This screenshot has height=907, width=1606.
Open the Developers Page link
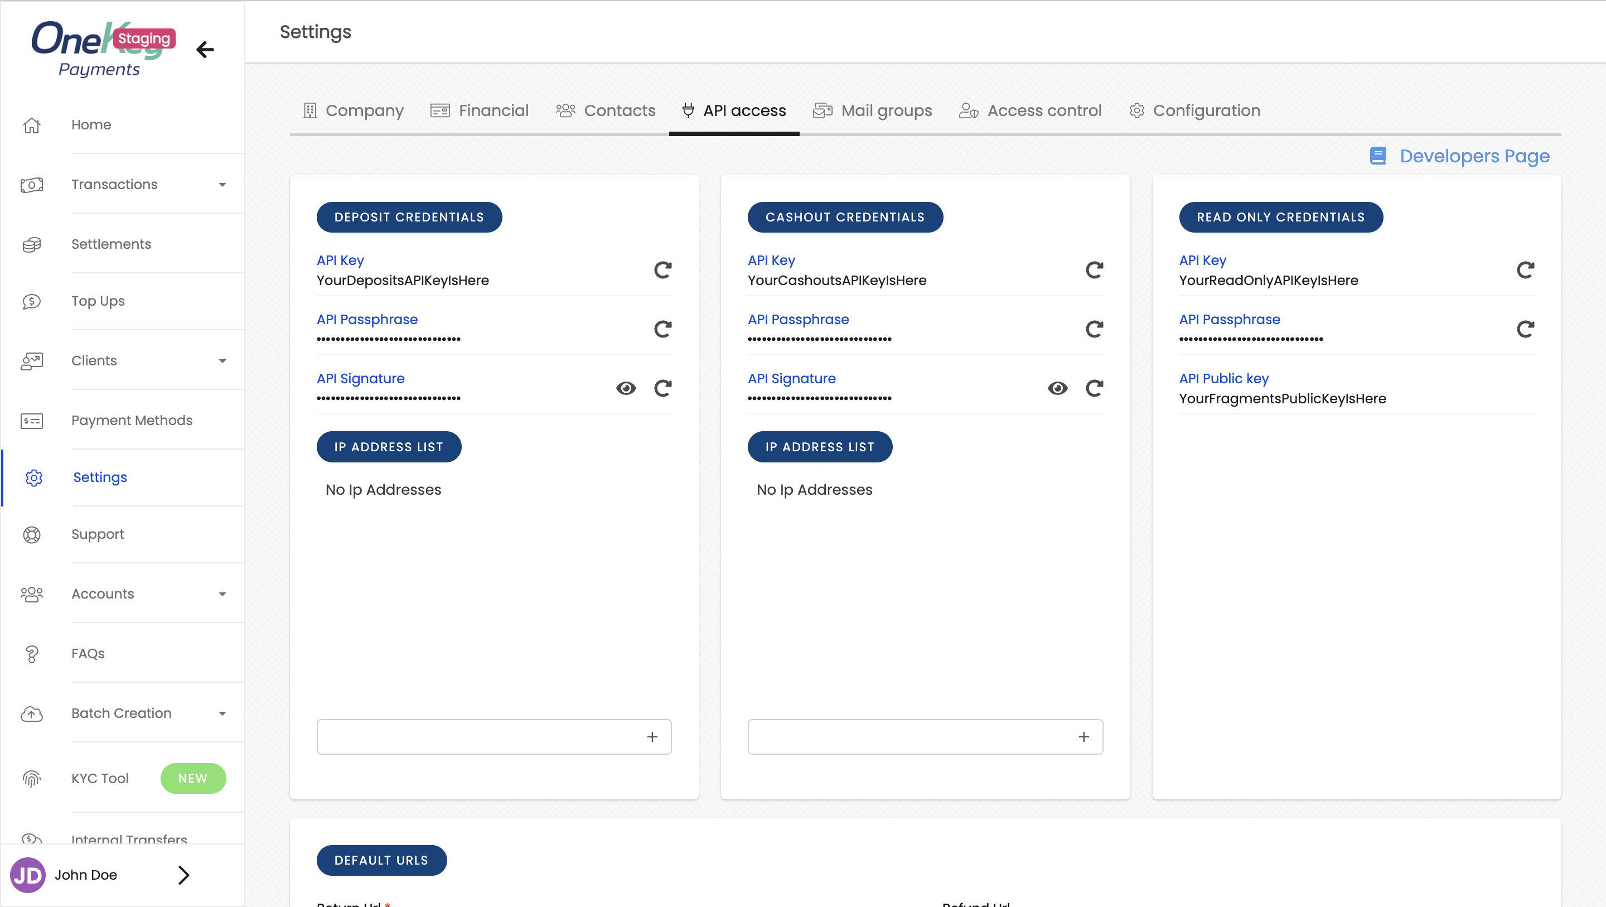click(x=1474, y=156)
